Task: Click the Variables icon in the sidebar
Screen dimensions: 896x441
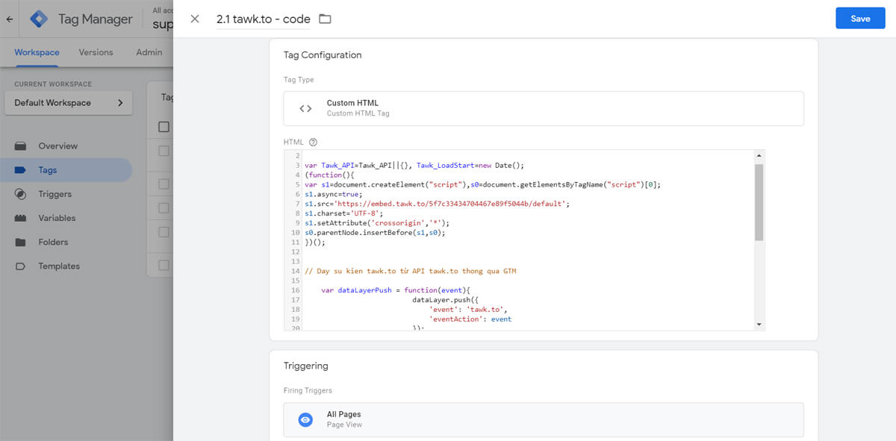Action: (x=21, y=218)
